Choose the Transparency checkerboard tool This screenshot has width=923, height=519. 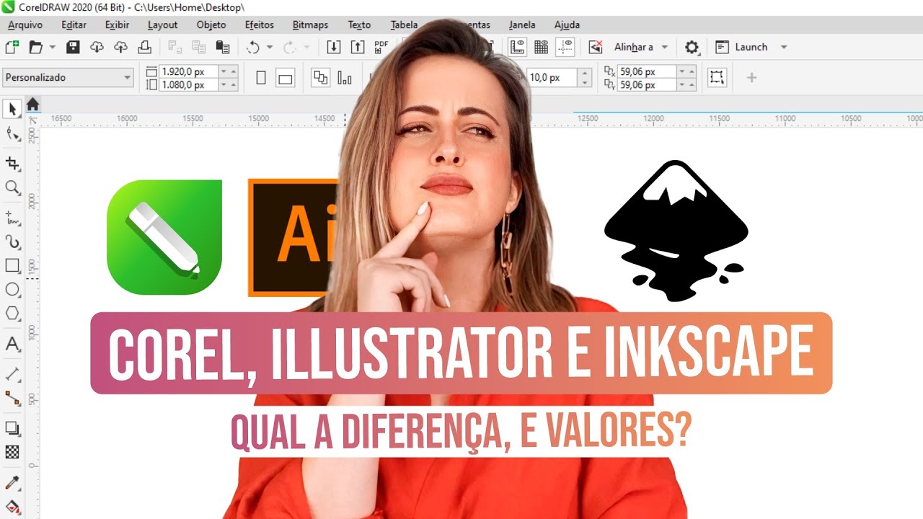pos(12,452)
